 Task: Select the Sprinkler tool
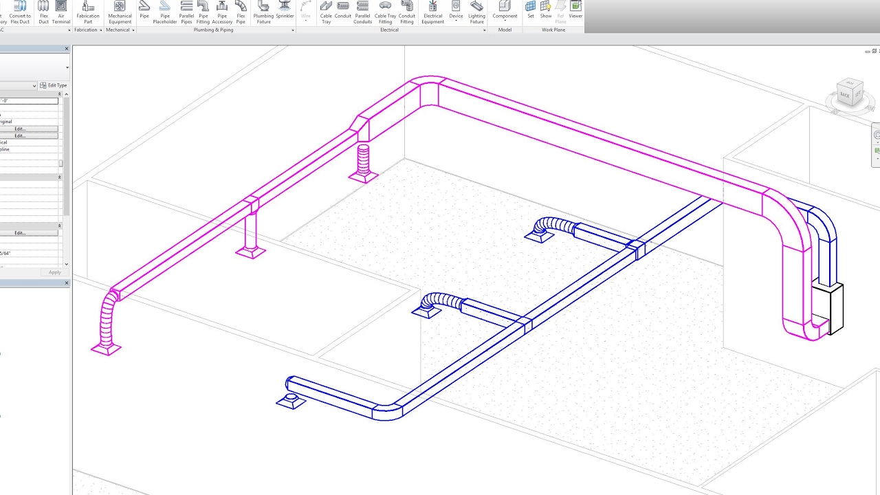click(x=285, y=10)
